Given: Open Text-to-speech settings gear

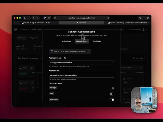Looking at the screenshot, I should pyautogui.click(x=141, y=68).
